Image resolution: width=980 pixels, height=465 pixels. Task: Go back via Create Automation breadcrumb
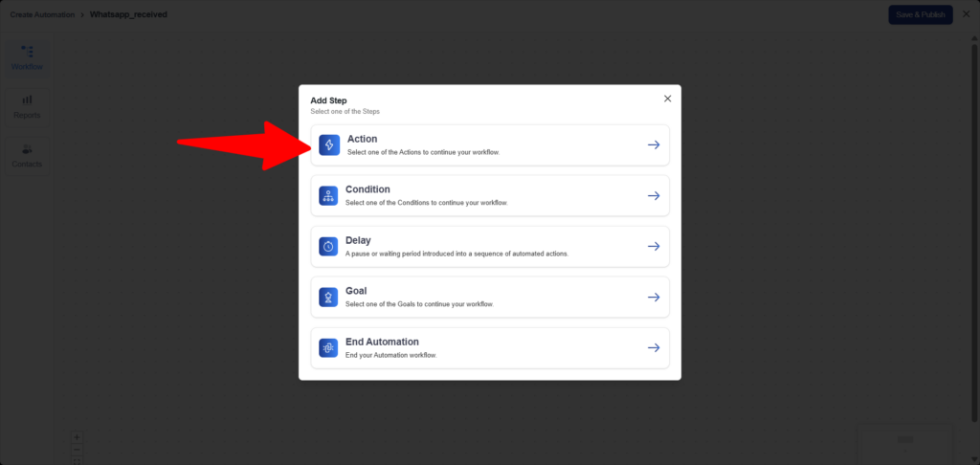click(x=41, y=14)
